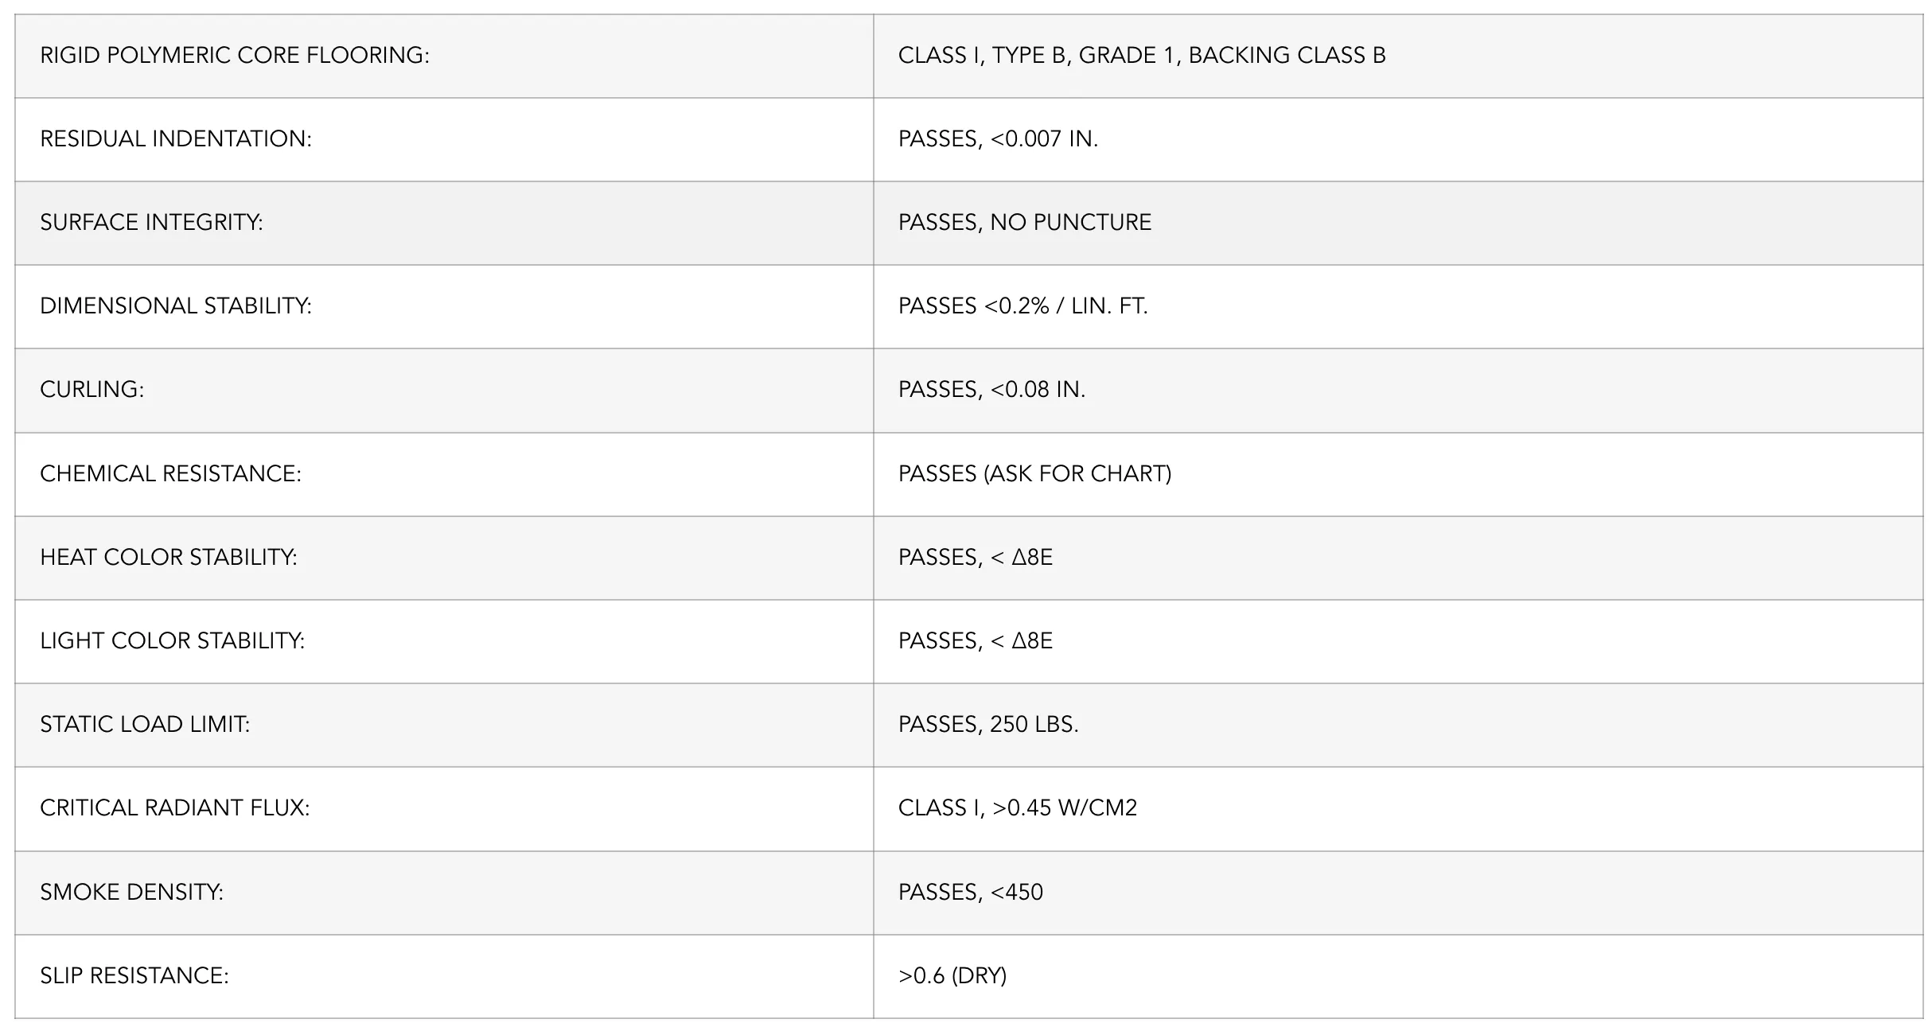Click the Surface Integrity row label
This screenshot has width=1932, height=1031.
[151, 223]
